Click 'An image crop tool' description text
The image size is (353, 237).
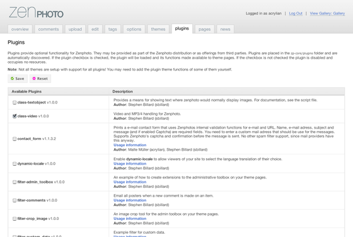click(x=166, y=214)
